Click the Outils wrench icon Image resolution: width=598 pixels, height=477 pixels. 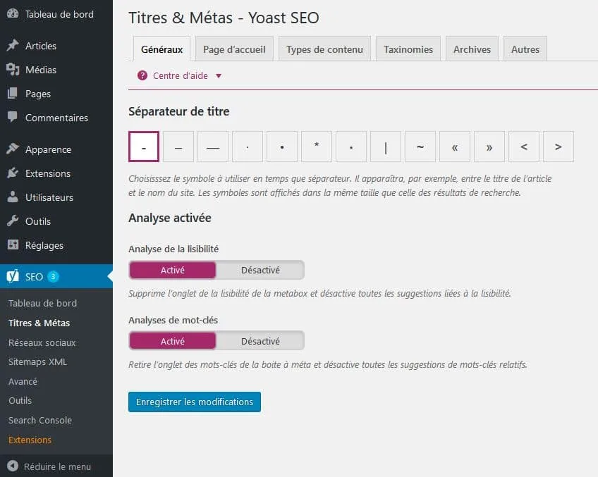pyautogui.click(x=13, y=221)
